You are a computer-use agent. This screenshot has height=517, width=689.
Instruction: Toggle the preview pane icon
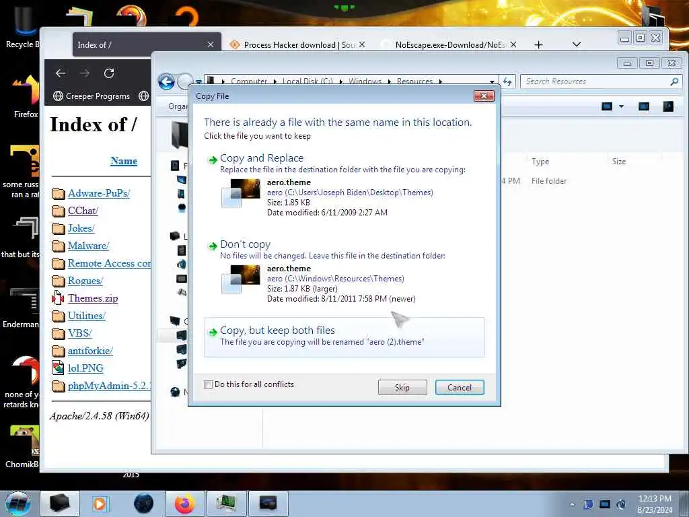click(x=644, y=106)
